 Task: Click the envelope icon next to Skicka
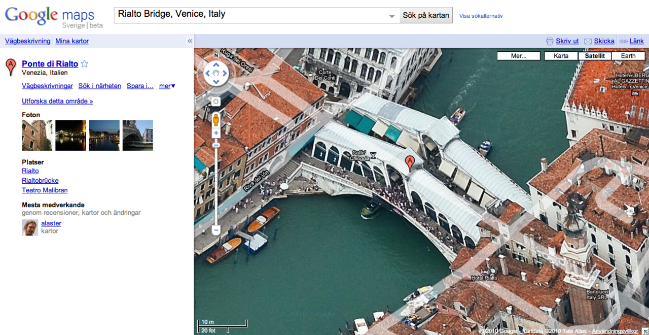[587, 41]
